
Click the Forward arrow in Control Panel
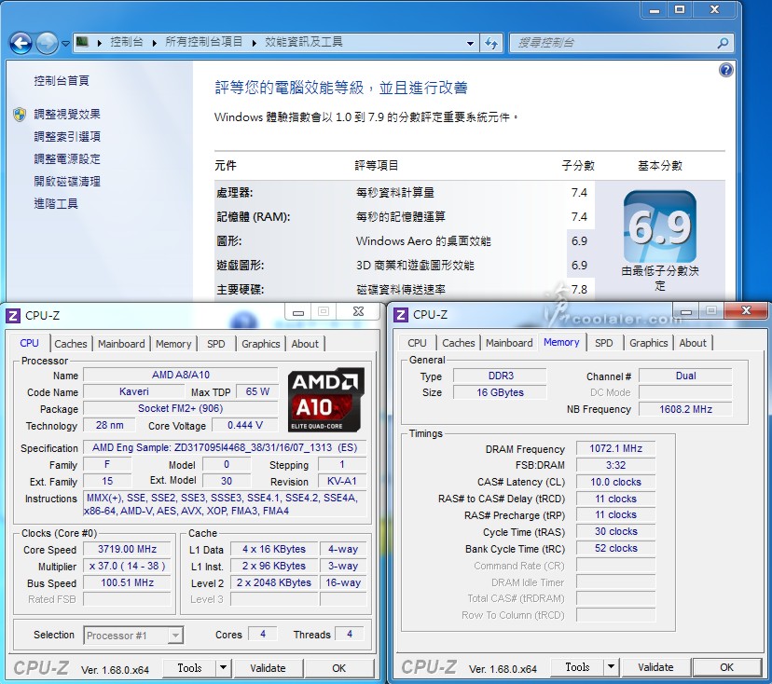tap(47, 43)
